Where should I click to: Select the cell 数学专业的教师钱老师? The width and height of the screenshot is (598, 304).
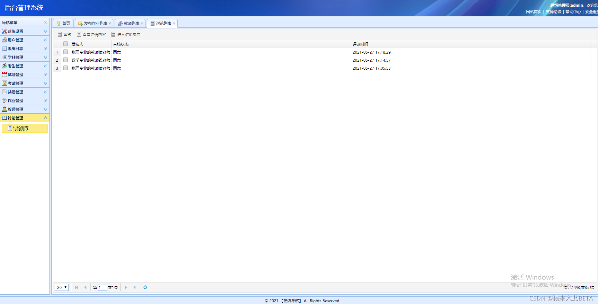pos(91,60)
